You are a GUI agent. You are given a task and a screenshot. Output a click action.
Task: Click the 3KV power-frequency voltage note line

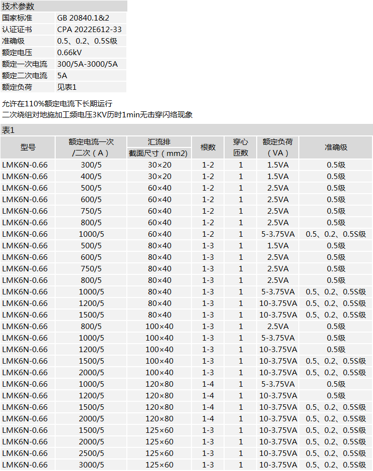[x=97, y=115]
